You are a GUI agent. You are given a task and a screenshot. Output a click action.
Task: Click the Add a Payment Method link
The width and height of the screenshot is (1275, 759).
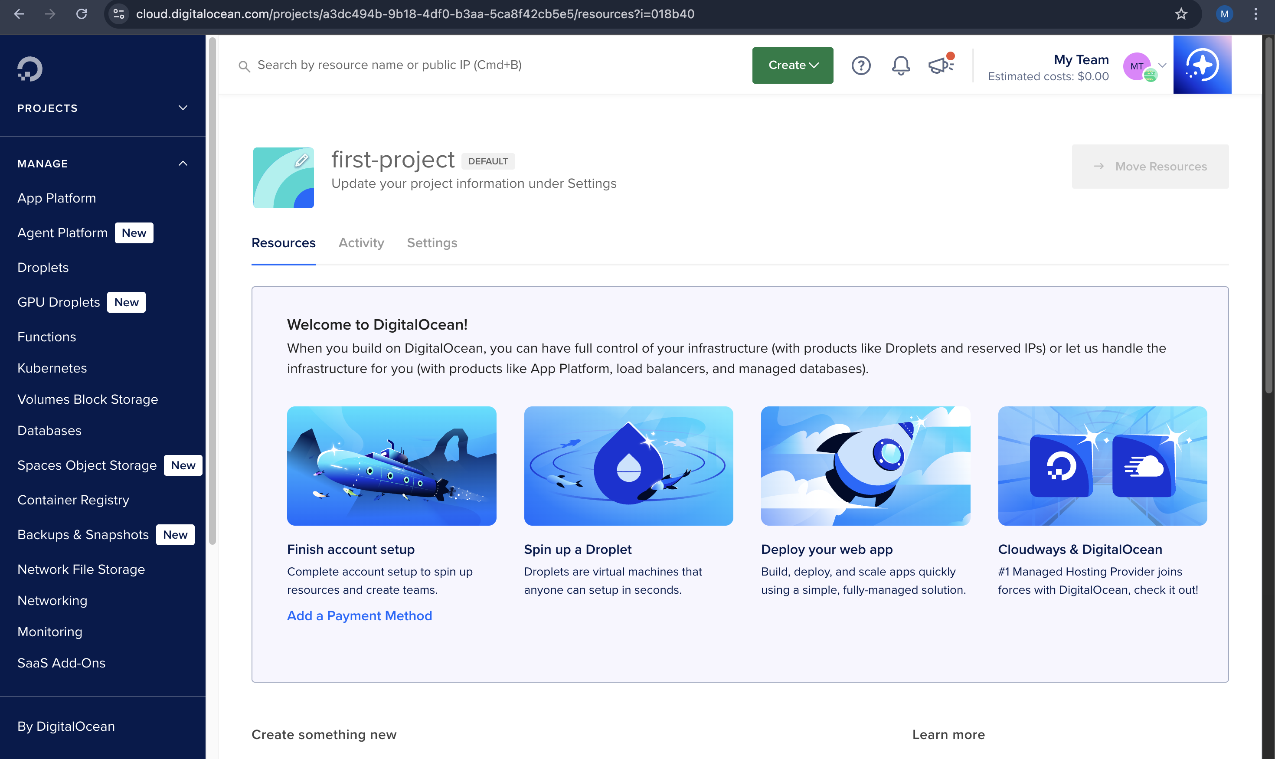click(x=359, y=615)
